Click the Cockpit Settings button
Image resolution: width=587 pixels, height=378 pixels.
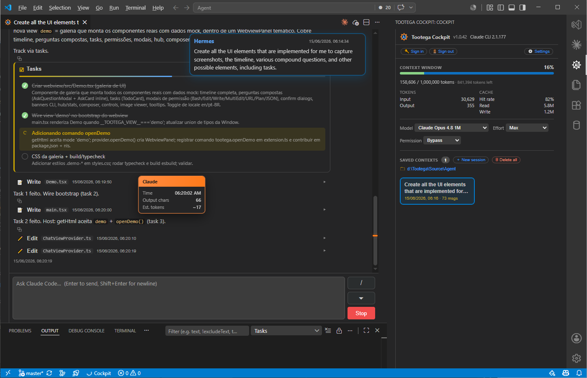pos(539,51)
